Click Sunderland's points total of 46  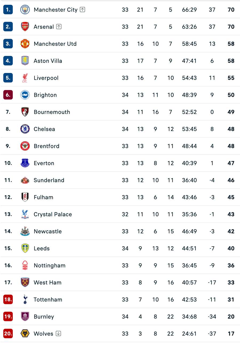(231, 180)
